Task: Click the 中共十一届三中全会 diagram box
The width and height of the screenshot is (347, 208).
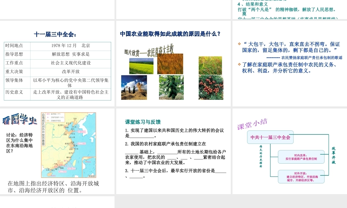Action: pos(270,137)
